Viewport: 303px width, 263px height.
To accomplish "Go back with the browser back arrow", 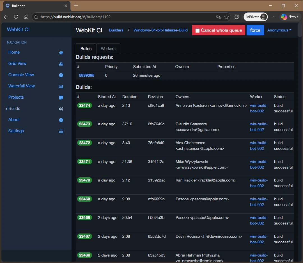I will (x=6, y=17).
